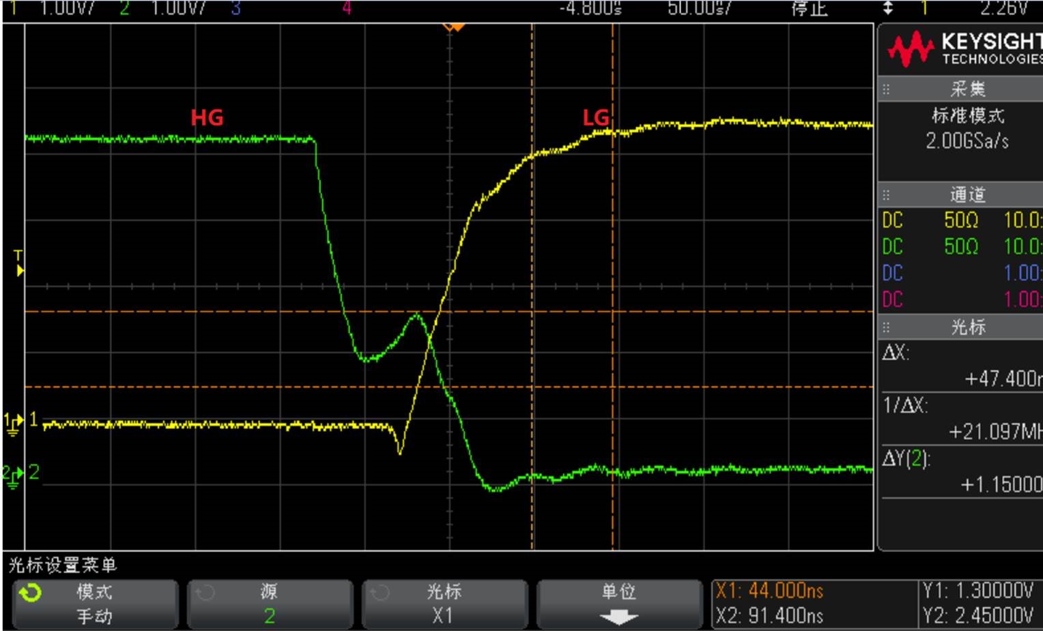Click the Y2 2.45000V readout
Image resolution: width=1043 pixels, height=631 pixels.
tap(977, 616)
